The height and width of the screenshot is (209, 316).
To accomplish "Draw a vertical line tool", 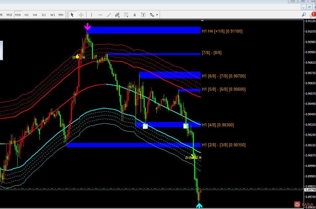I will pos(91,15).
